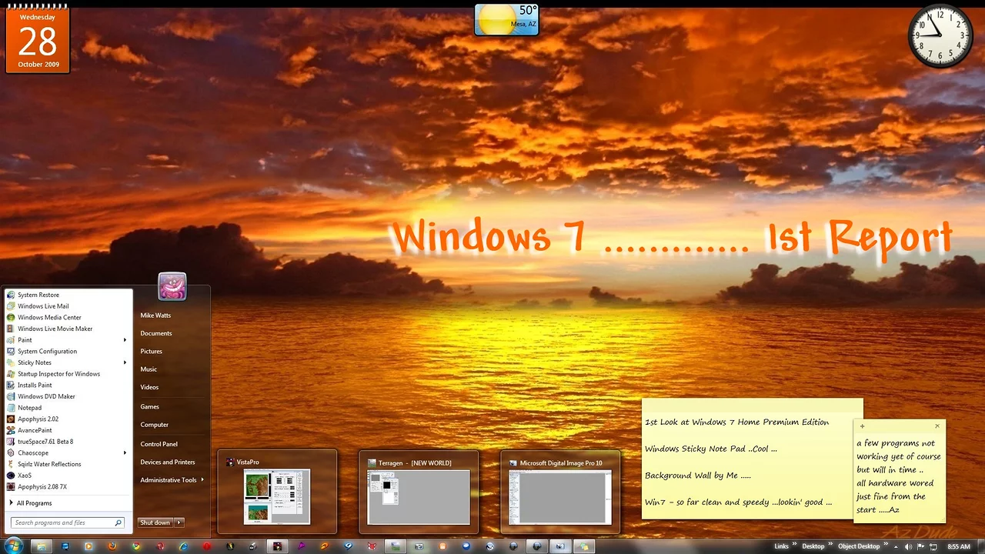Open Windows Media Center from Start menu

point(49,317)
